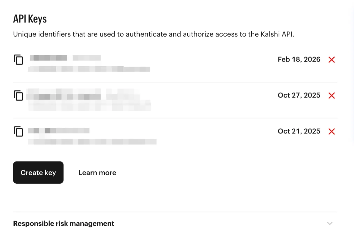Delete the Feb 18, 2026 API key
This screenshot has height=234, width=354.
click(331, 60)
